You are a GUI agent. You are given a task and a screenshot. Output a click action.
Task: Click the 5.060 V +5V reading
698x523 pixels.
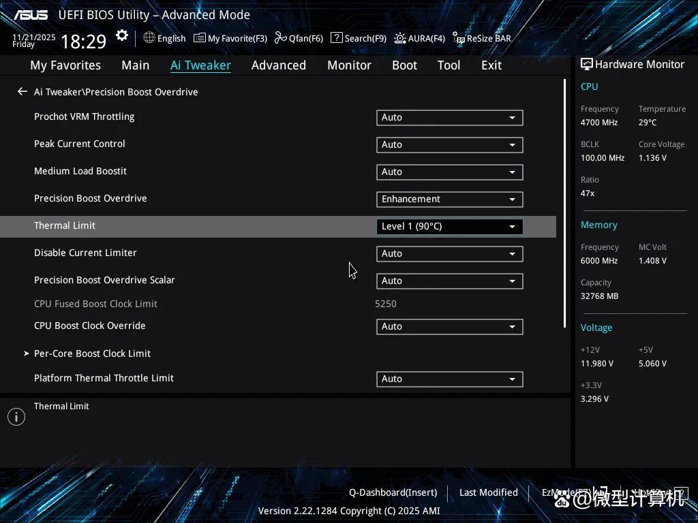[x=652, y=364]
